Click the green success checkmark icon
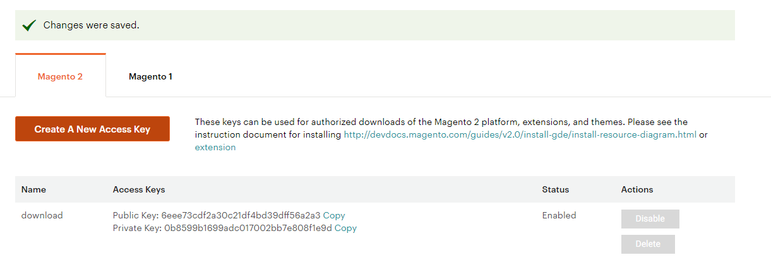This screenshot has width=771, height=267. [x=28, y=25]
